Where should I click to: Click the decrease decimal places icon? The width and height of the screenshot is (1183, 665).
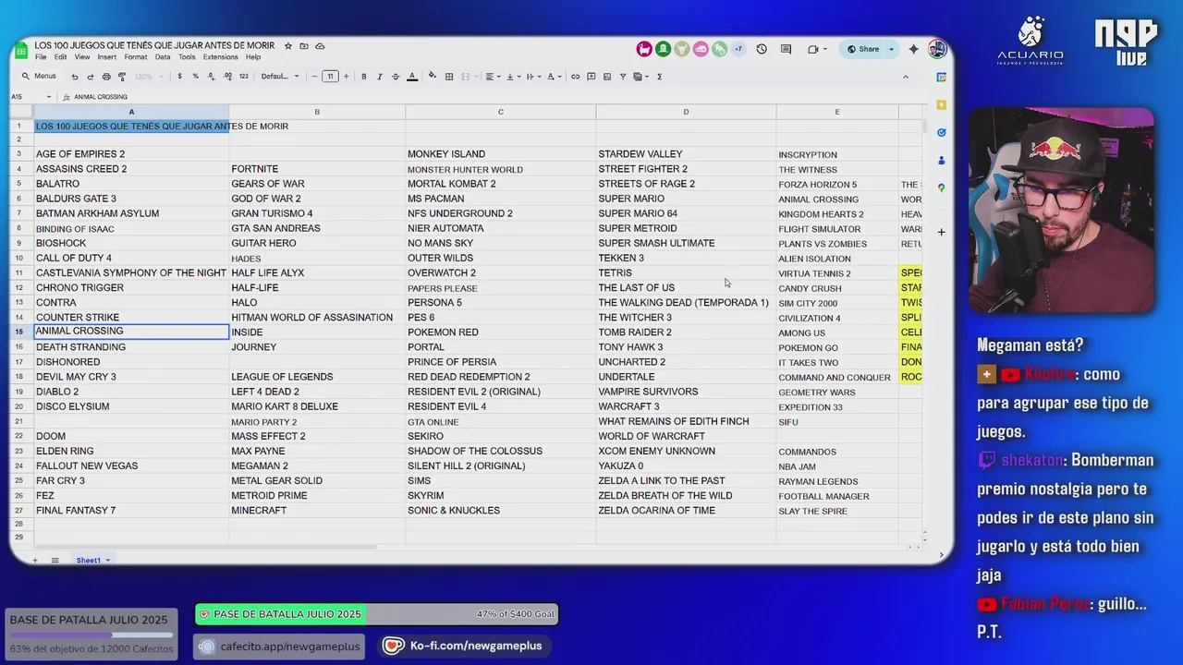point(211,77)
